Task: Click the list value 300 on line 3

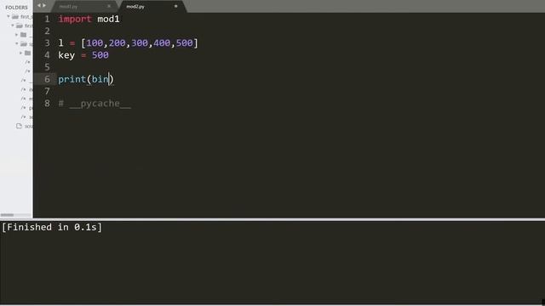Action: pyautogui.click(x=140, y=43)
